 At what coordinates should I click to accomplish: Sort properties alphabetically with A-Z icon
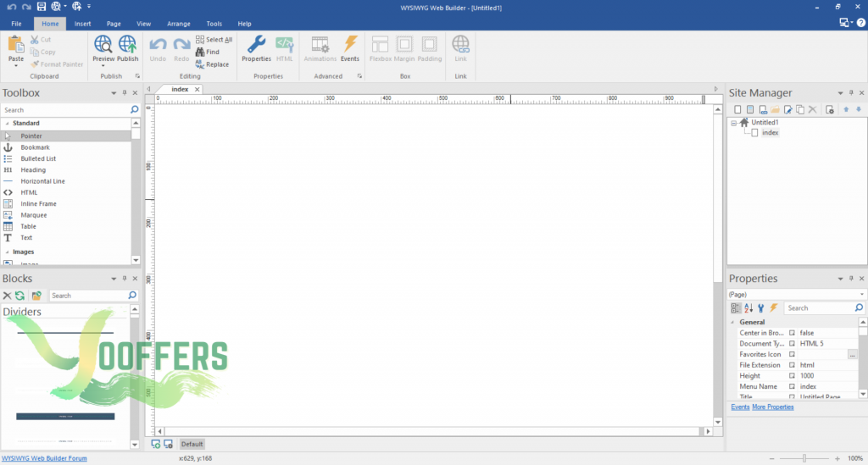tap(748, 308)
